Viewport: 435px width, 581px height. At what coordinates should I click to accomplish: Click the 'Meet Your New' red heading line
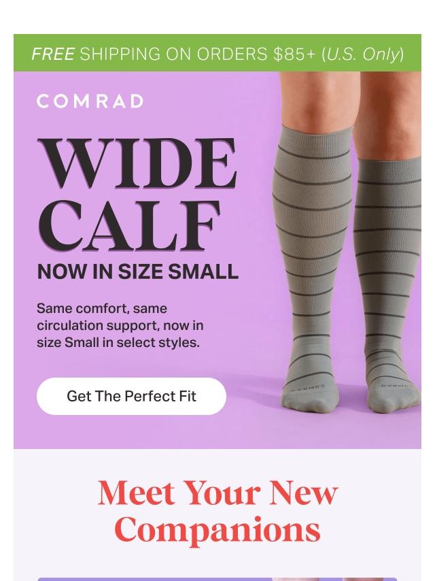pos(217,493)
